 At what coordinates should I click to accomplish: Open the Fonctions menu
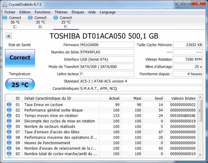pyautogui.click(x=43, y=12)
